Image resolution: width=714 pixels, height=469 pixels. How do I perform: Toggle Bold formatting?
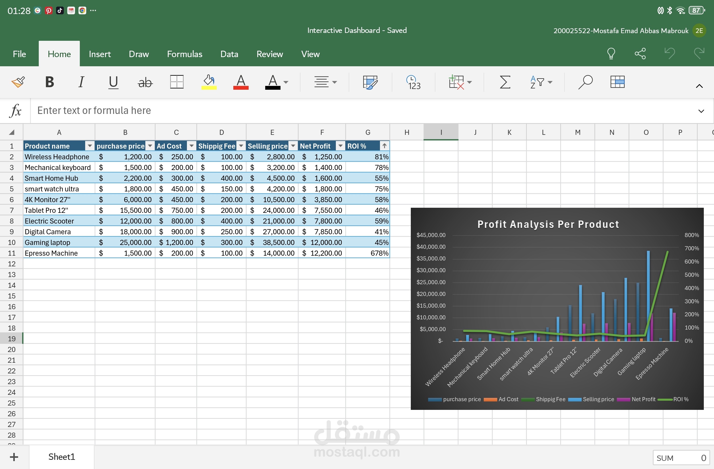pyautogui.click(x=49, y=82)
